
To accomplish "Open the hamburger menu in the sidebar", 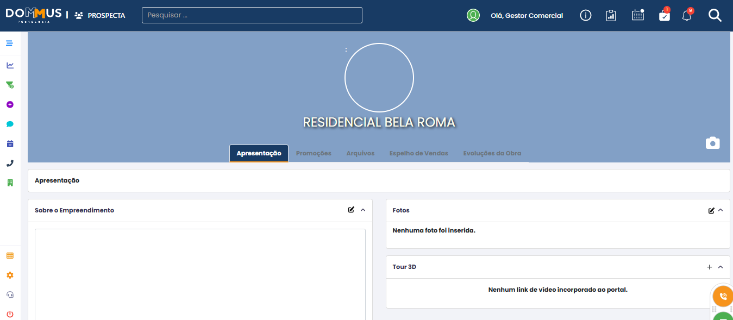I will pos(9,43).
